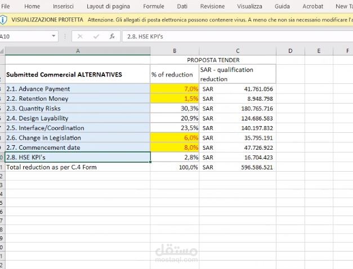353x269 pixels.
Task: Select the 180.765.716 amount cell
Action: coord(238,108)
